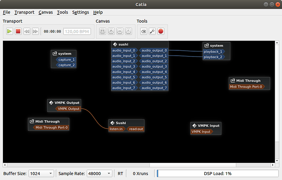Click the 0 Xruns status label
This screenshot has height=180, width=282.
141,173
